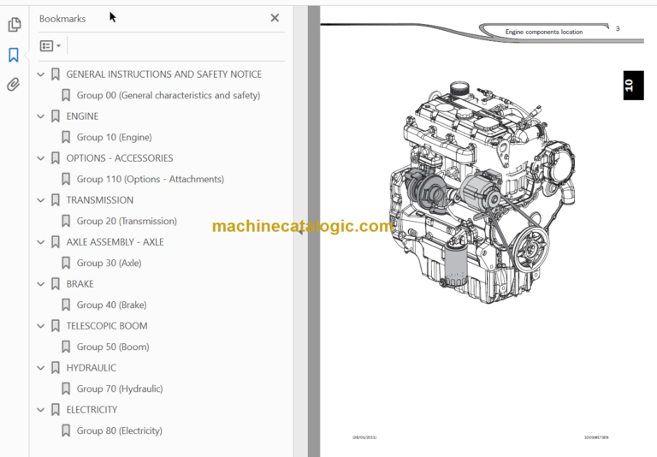This screenshot has width=657, height=457.
Task: Select OPTIONS - ACCESSORIES bookmark
Action: tap(120, 158)
